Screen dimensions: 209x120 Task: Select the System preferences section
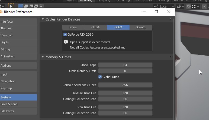point(18,97)
